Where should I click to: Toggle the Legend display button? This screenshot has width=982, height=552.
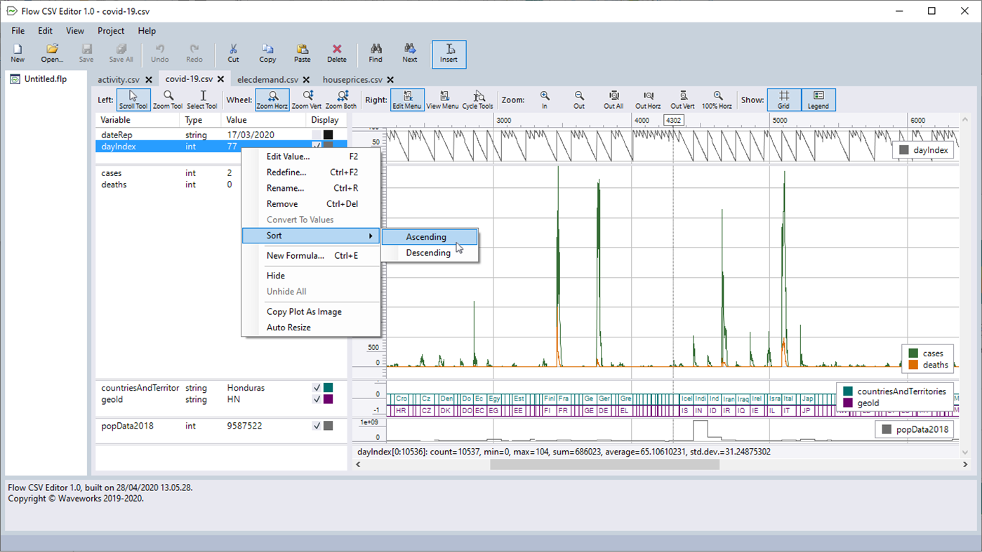(x=818, y=100)
